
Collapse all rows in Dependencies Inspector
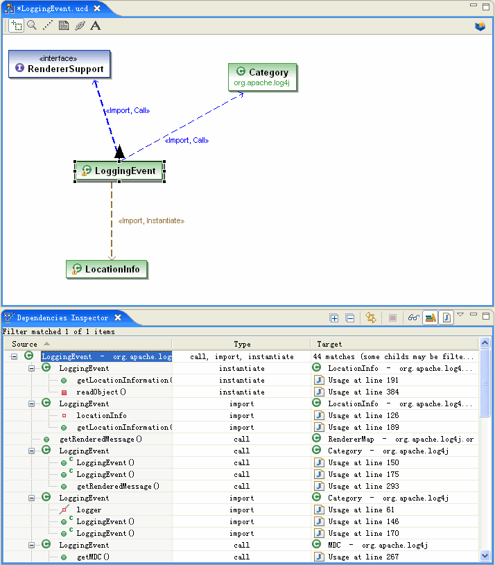tap(350, 318)
